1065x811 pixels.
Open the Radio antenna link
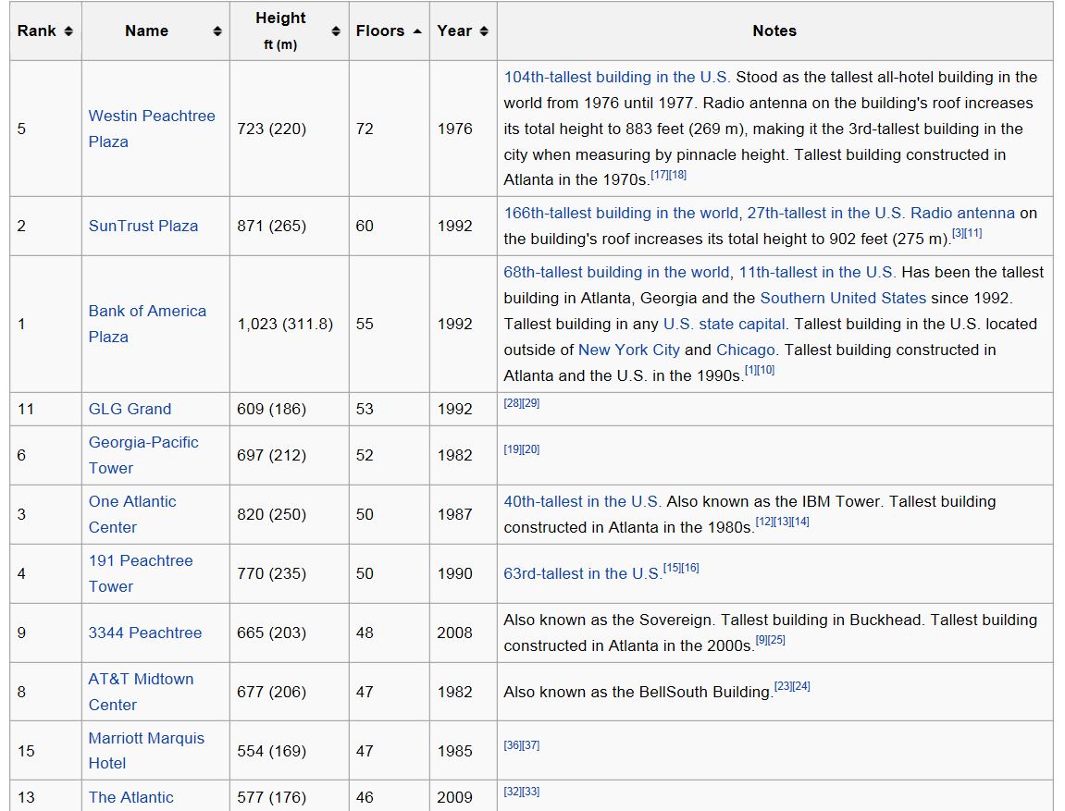pos(962,213)
